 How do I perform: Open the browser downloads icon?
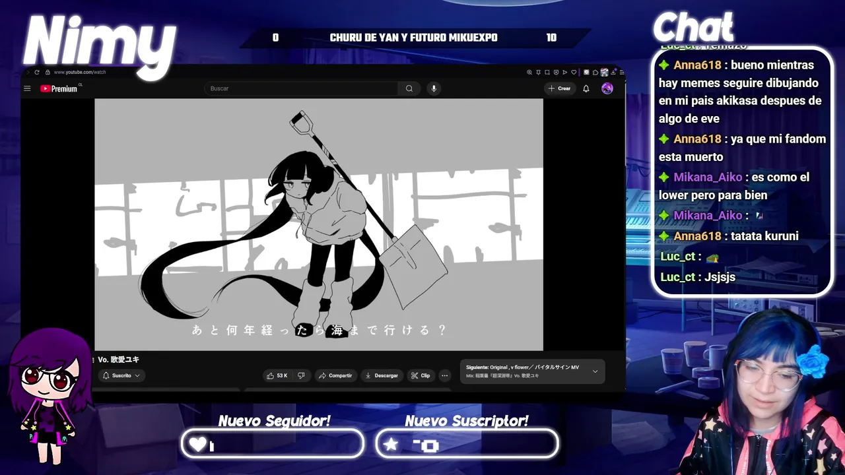(x=613, y=72)
